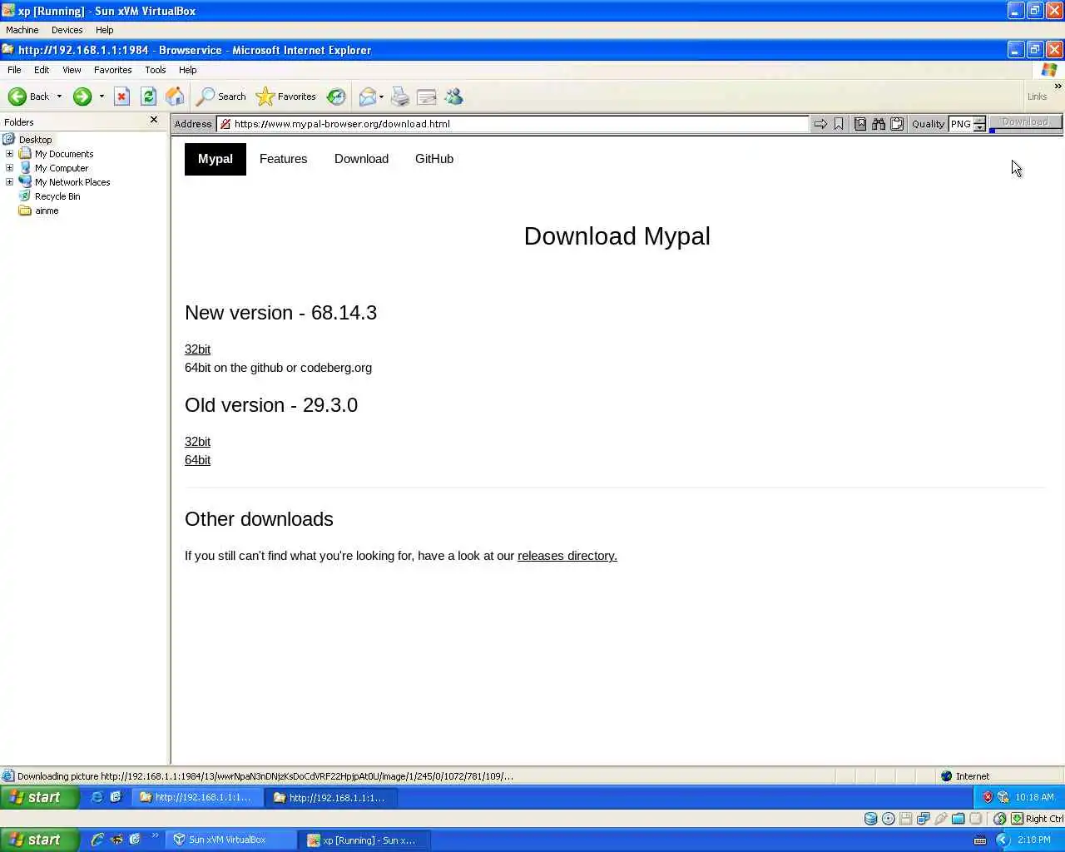This screenshot has width=1065, height=852.
Task: Click the Print toolbar icon
Action: point(400,97)
